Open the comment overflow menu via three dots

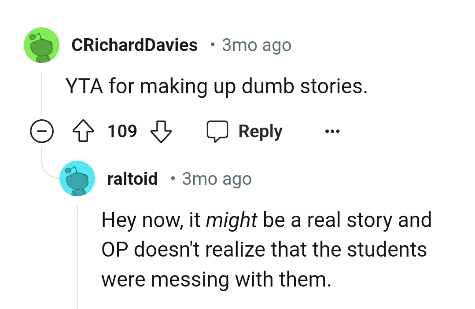pyautogui.click(x=332, y=131)
